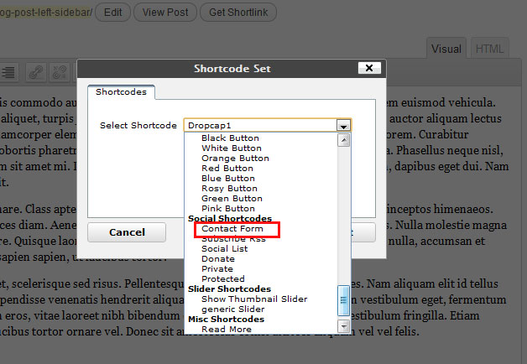Click the Dropcap1 combo box field
Viewport: 527px width, 364px height.
pos(268,125)
